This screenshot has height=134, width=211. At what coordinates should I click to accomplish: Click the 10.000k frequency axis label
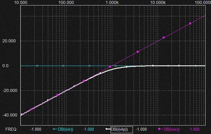(158, 2)
